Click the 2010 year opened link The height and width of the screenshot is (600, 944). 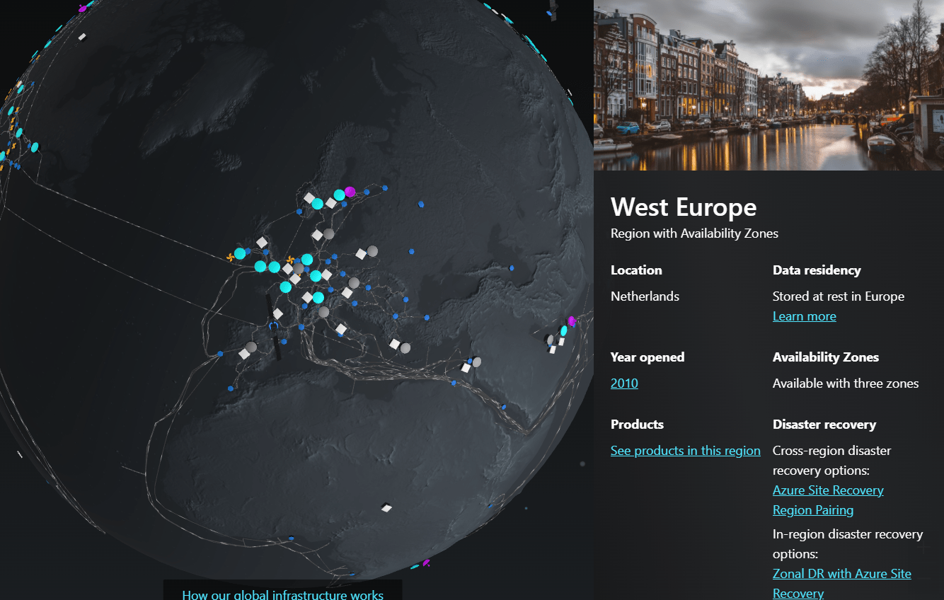[x=624, y=383]
